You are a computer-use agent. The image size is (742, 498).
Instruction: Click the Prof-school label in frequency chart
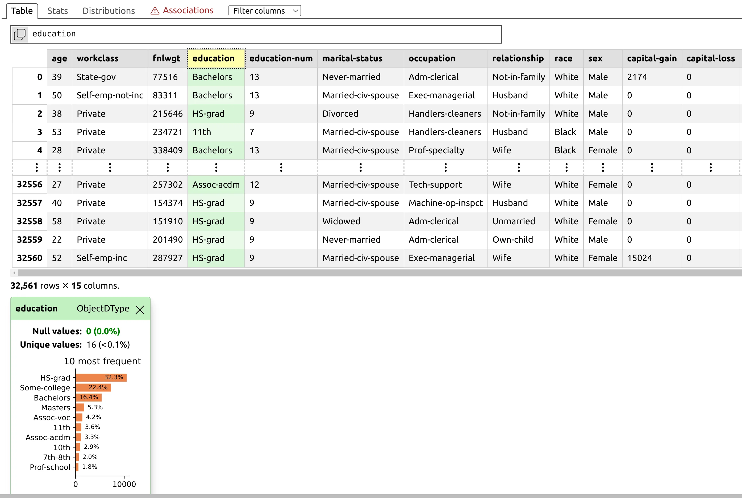[x=50, y=467]
